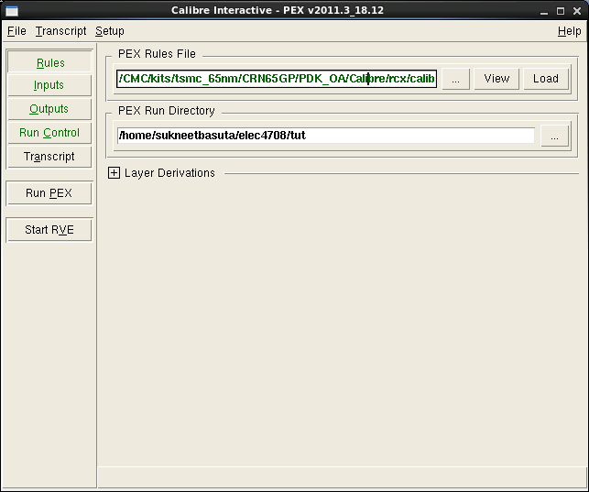
Task: Browse for a PEX rules file
Action: pyautogui.click(x=455, y=79)
